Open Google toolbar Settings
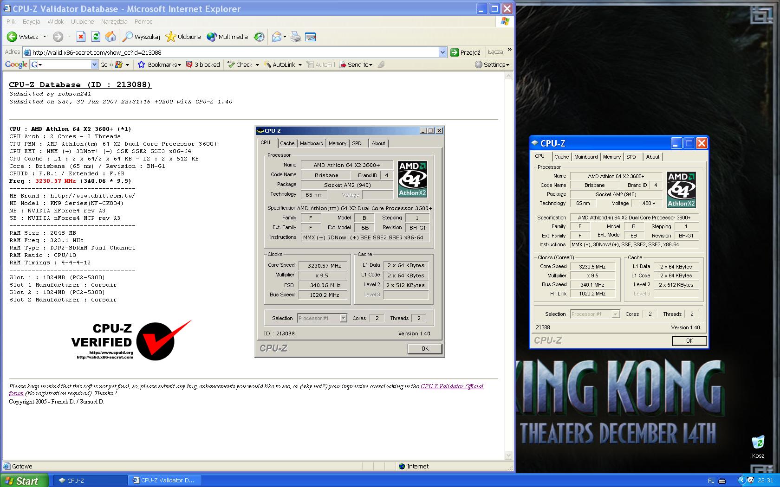Viewport: 780px width, 487px height. click(x=492, y=64)
